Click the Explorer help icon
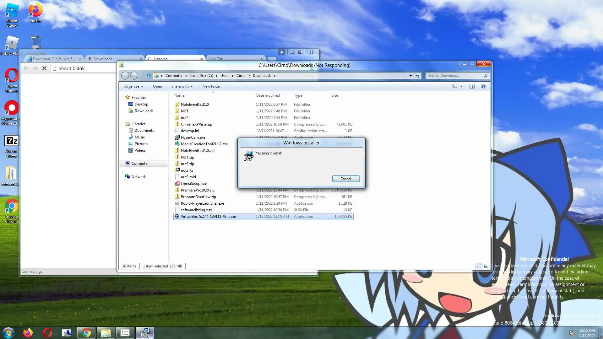This screenshot has height=339, width=603. point(483,86)
